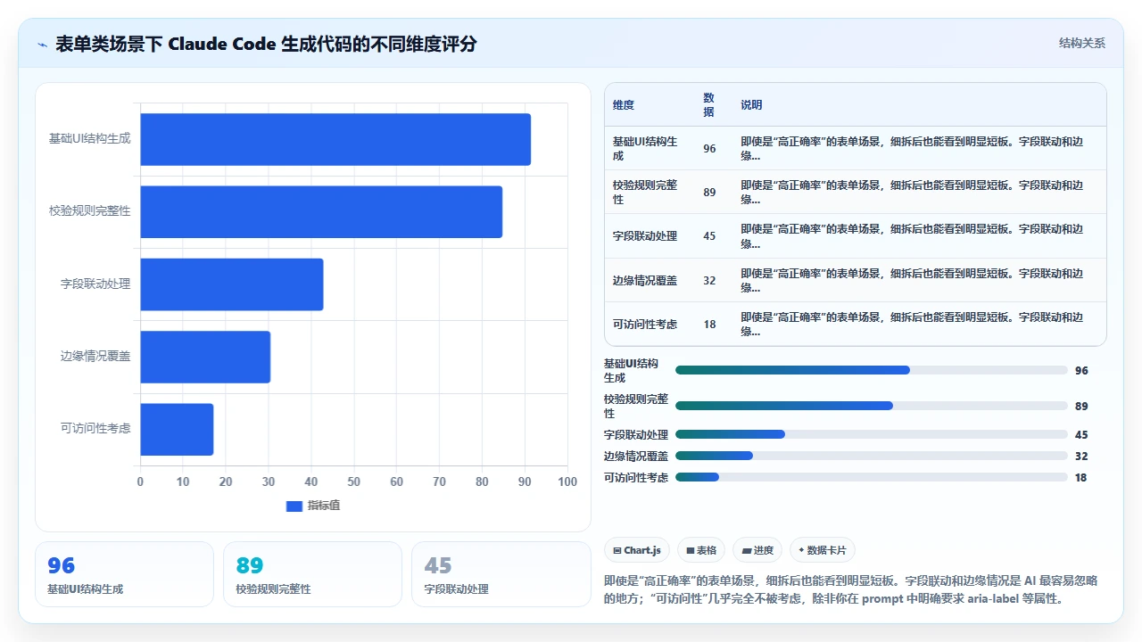Click the 可访问性考虑 progress bar
This screenshot has width=1142, height=642.
pyautogui.click(x=872, y=477)
